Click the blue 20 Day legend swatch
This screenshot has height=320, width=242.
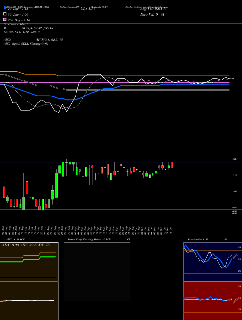coord(5,8)
